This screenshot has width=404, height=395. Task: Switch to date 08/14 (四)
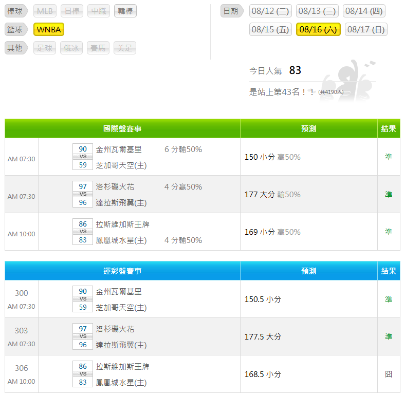tap(364, 11)
